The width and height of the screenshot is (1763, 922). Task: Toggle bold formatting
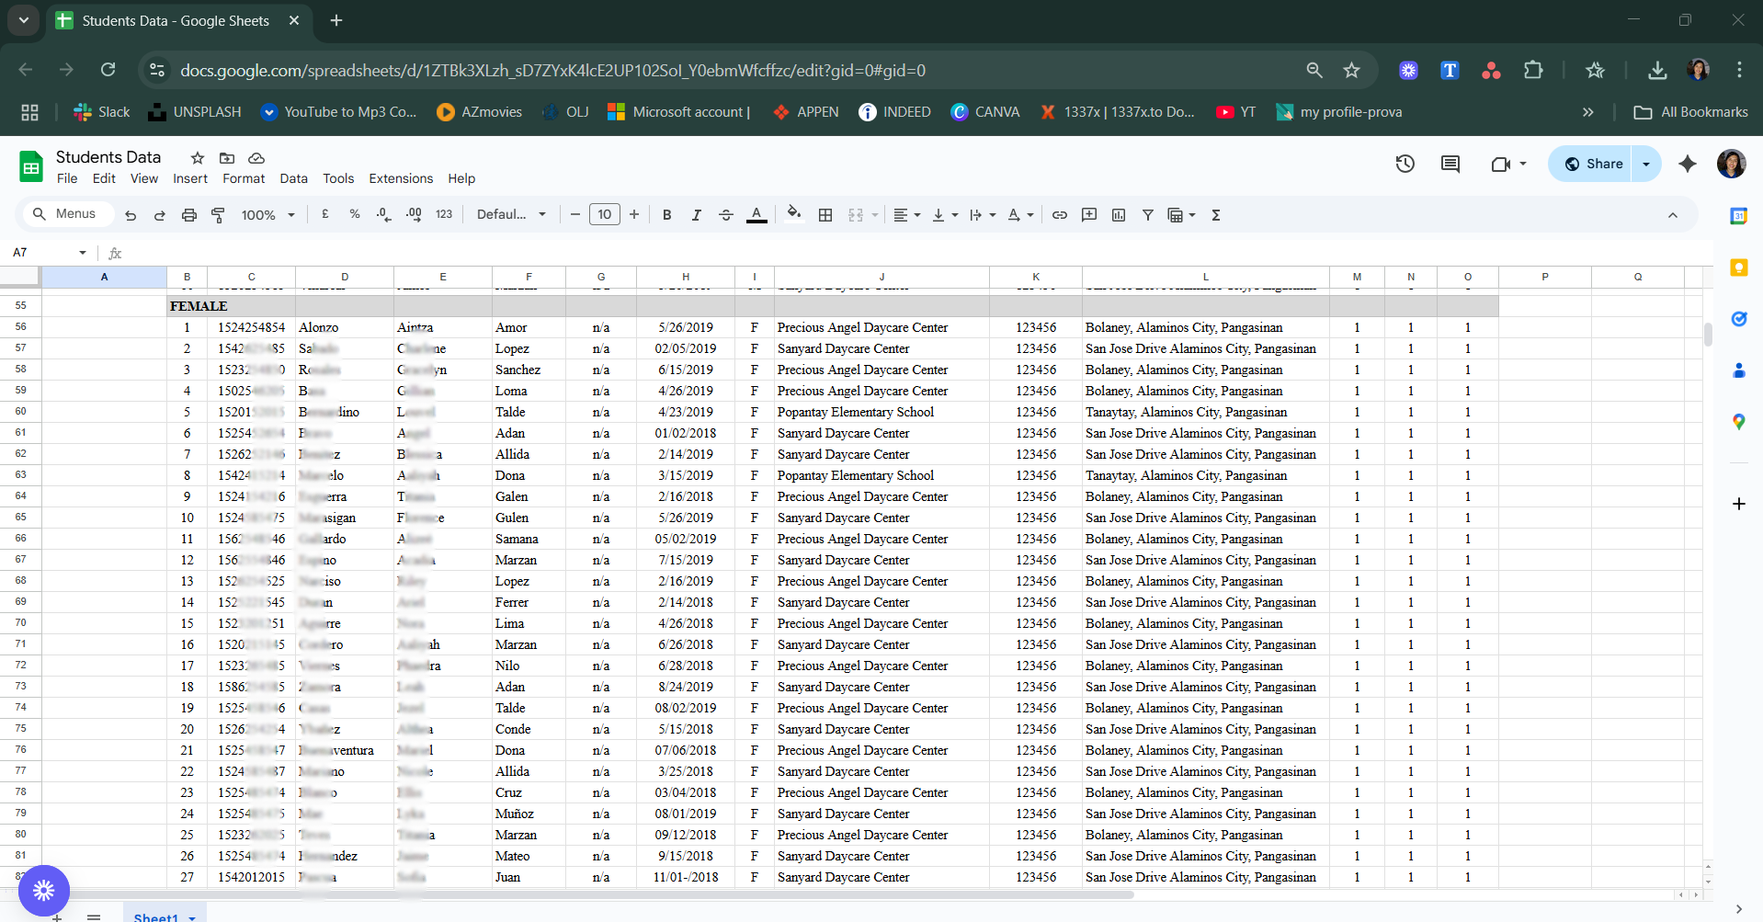click(x=667, y=215)
